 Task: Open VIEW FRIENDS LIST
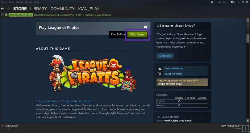tap(231, 126)
